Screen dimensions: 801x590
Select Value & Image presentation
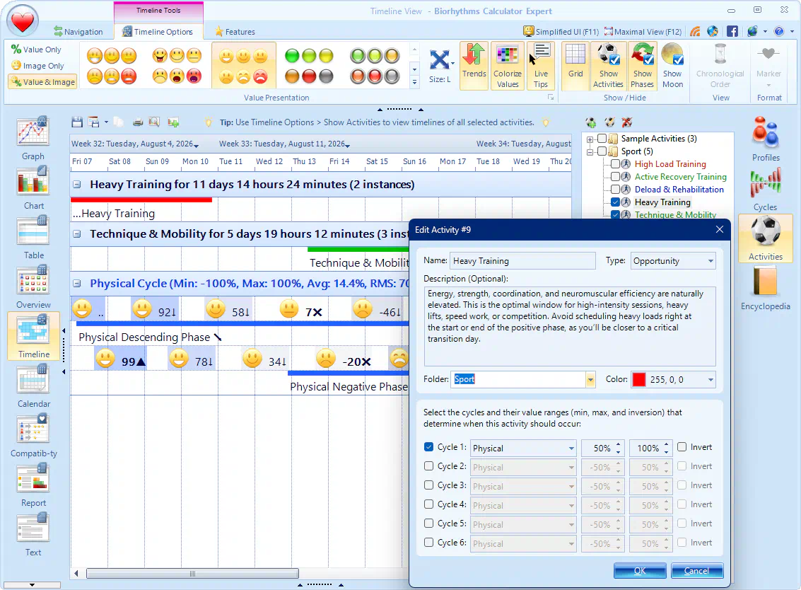pyautogui.click(x=43, y=82)
